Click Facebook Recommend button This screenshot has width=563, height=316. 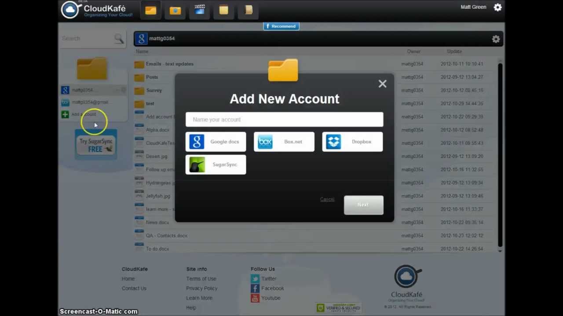281,26
